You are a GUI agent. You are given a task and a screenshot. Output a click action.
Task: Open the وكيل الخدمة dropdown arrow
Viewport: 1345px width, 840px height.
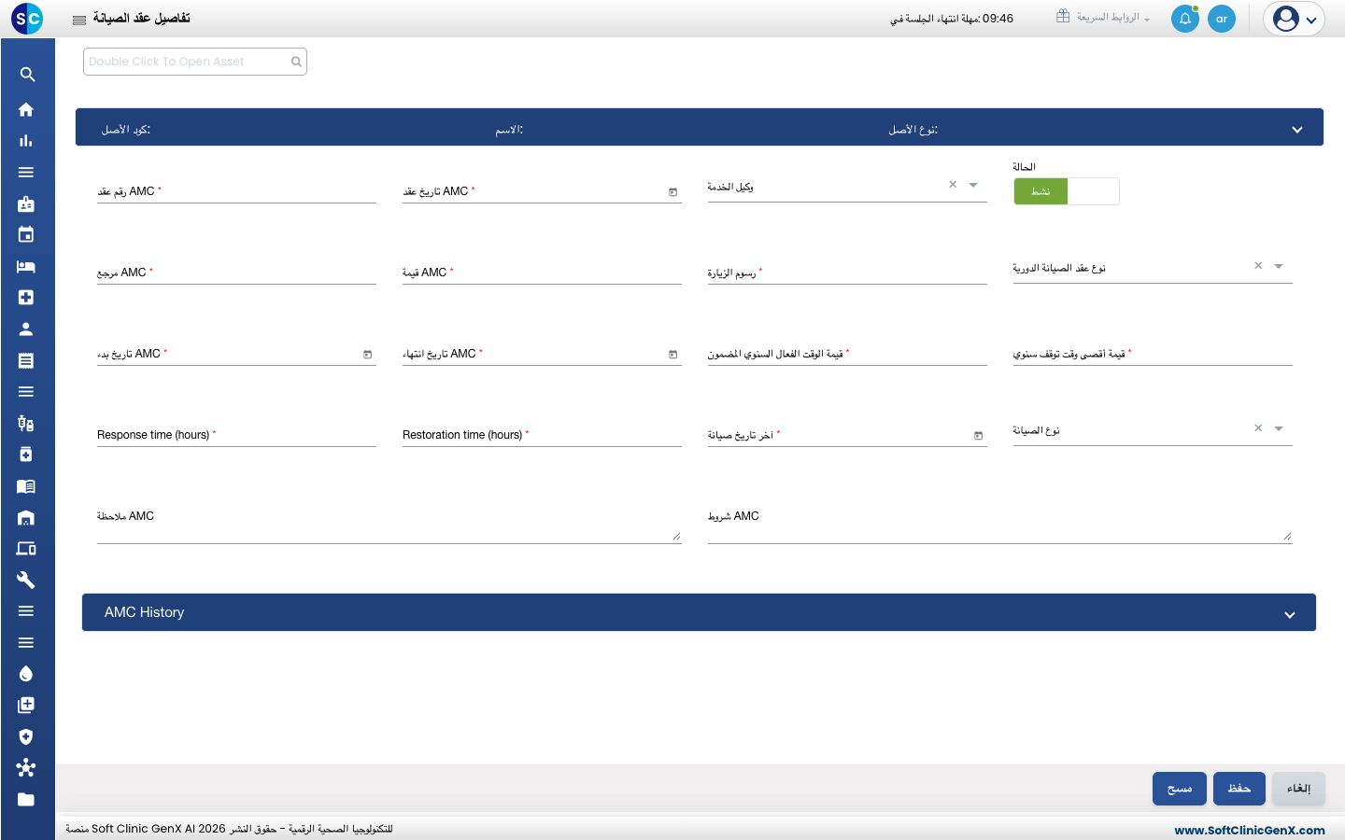[x=973, y=186]
